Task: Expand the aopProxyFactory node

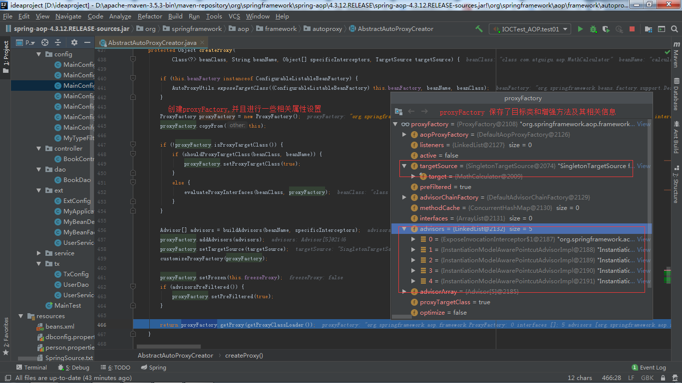Action: click(x=405, y=135)
